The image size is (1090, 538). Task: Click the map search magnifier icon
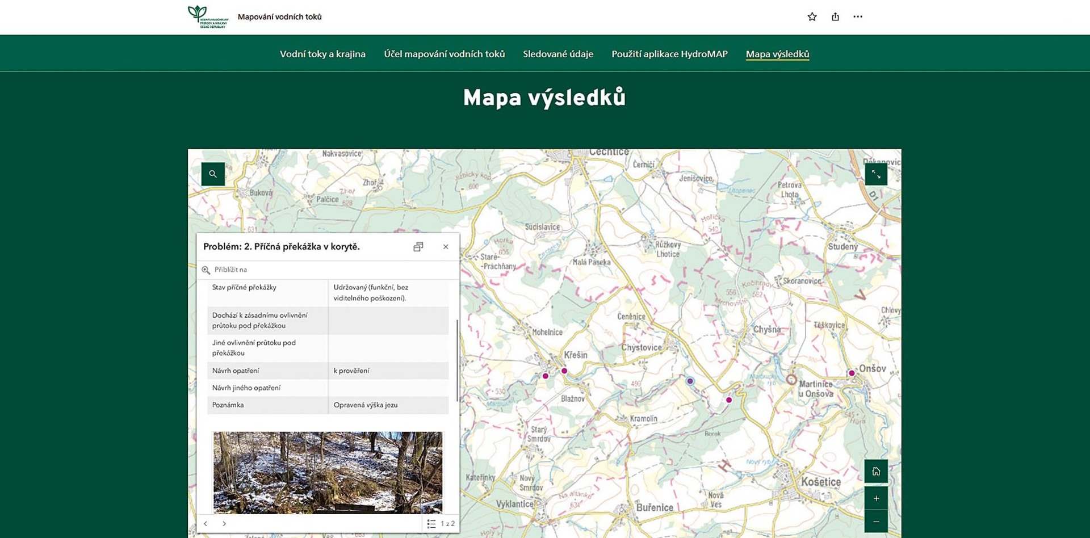pos(213,174)
